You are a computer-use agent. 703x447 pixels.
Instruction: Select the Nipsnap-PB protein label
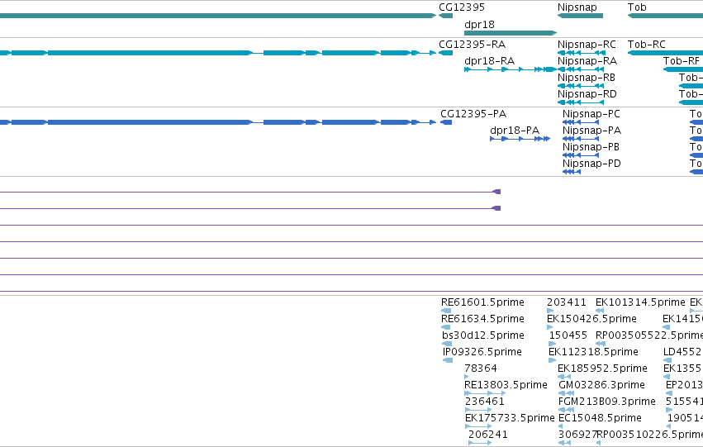(x=591, y=147)
